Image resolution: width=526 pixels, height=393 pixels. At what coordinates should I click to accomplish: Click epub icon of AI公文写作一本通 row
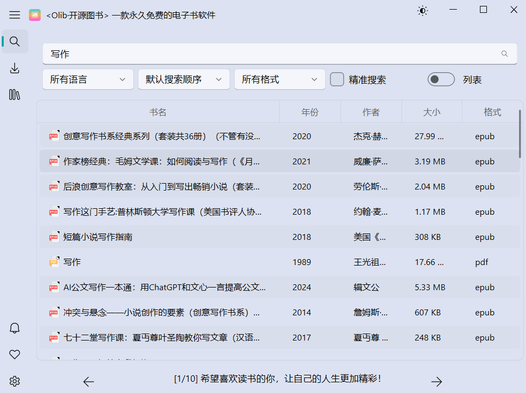point(54,286)
